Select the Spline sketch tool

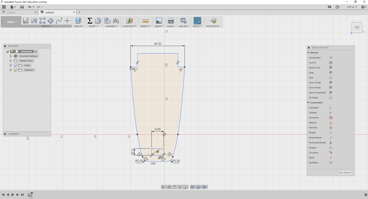59,21
